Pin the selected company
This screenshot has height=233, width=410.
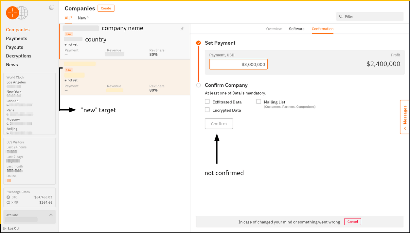point(182,28)
